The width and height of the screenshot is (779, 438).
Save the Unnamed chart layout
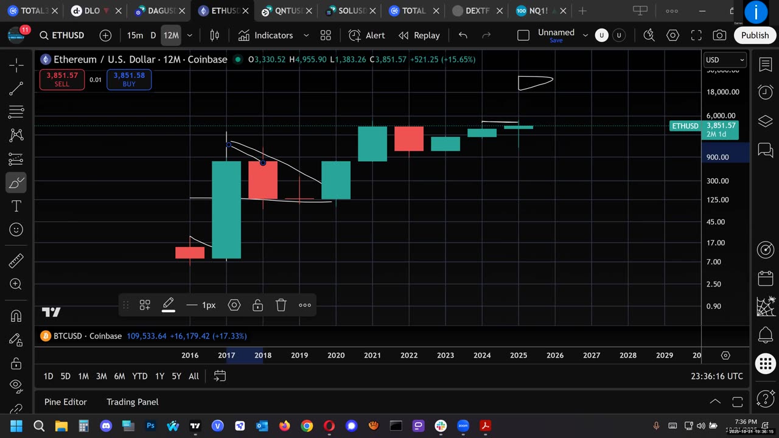tap(556, 41)
